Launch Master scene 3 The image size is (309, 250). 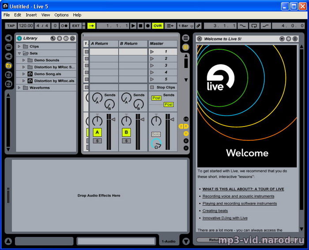coord(152,66)
